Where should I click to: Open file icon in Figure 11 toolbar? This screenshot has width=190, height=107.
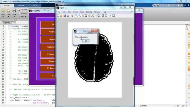(61, 16)
